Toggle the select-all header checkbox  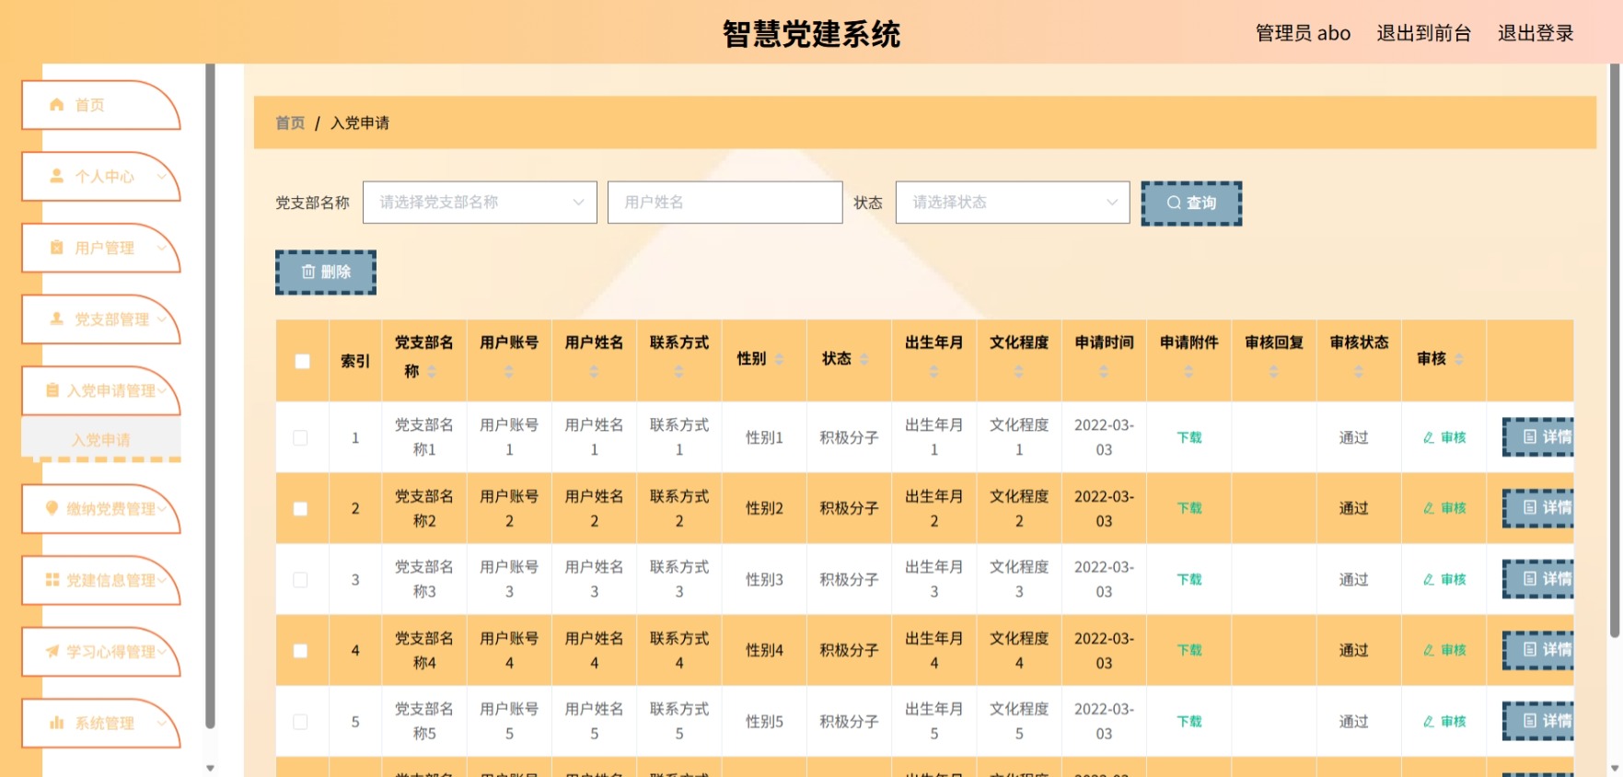(302, 361)
